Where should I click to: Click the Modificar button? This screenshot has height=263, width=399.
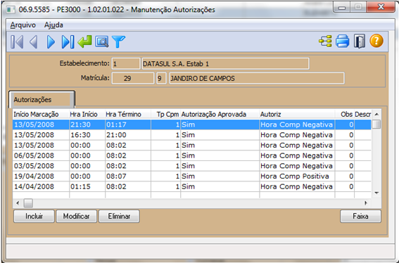pyautogui.click(x=76, y=216)
